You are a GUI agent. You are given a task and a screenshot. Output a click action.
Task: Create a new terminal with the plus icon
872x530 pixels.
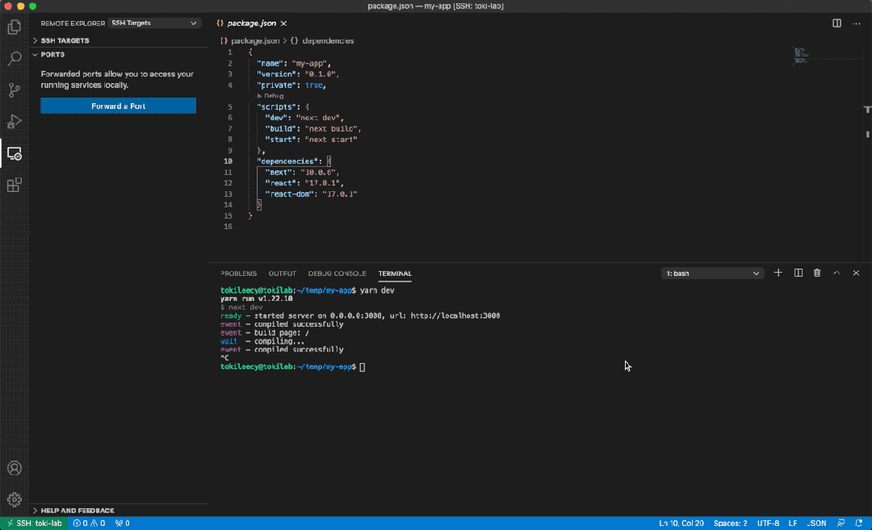778,273
